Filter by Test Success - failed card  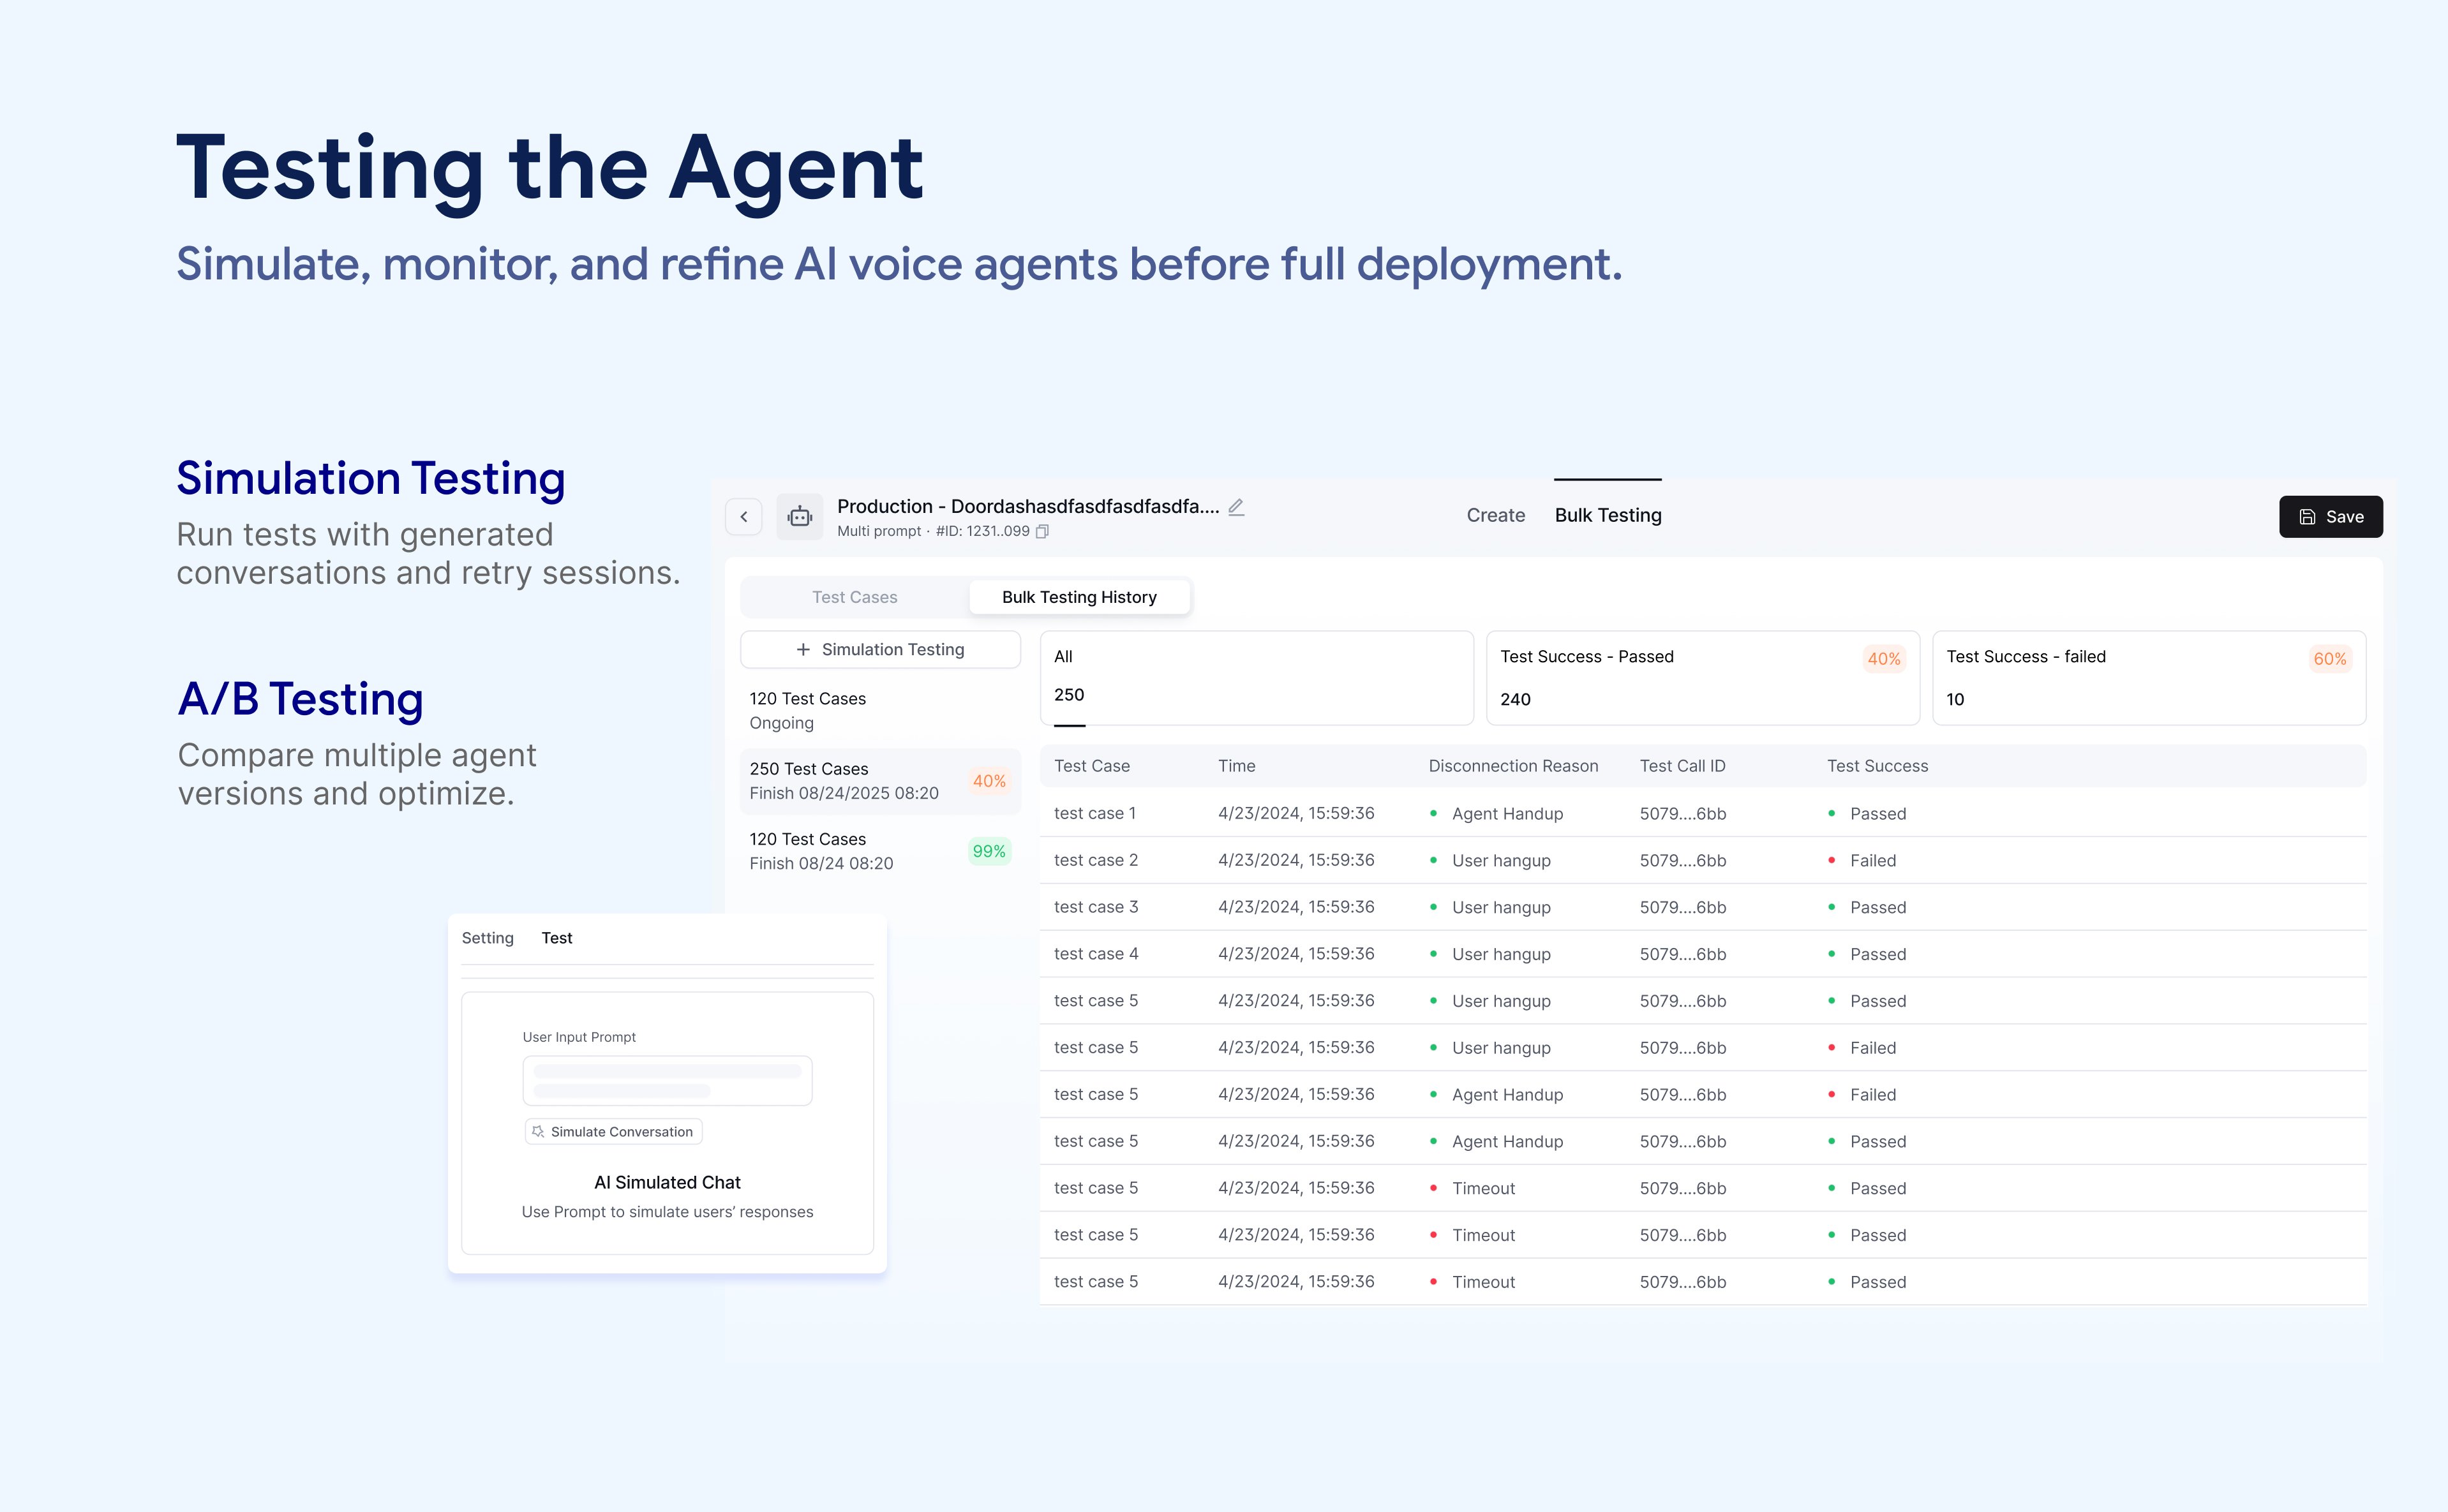(2148, 677)
